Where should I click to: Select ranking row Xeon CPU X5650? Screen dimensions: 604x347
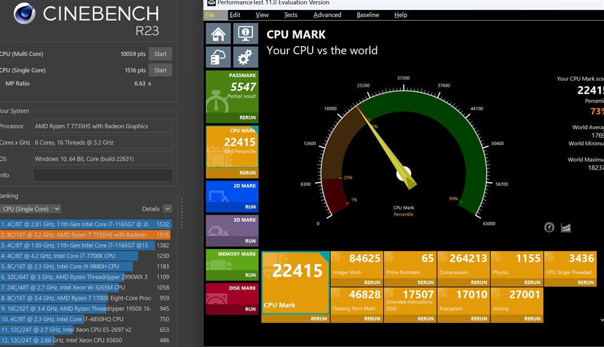click(x=86, y=340)
